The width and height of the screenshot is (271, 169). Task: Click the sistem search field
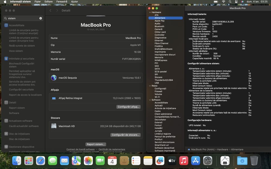(x=23, y=18)
